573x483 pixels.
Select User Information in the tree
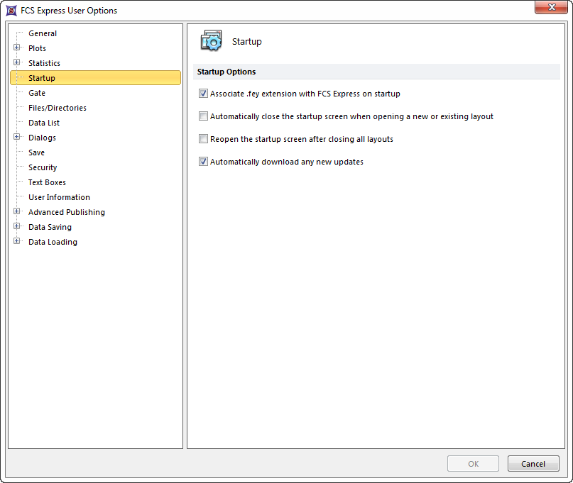(x=59, y=197)
